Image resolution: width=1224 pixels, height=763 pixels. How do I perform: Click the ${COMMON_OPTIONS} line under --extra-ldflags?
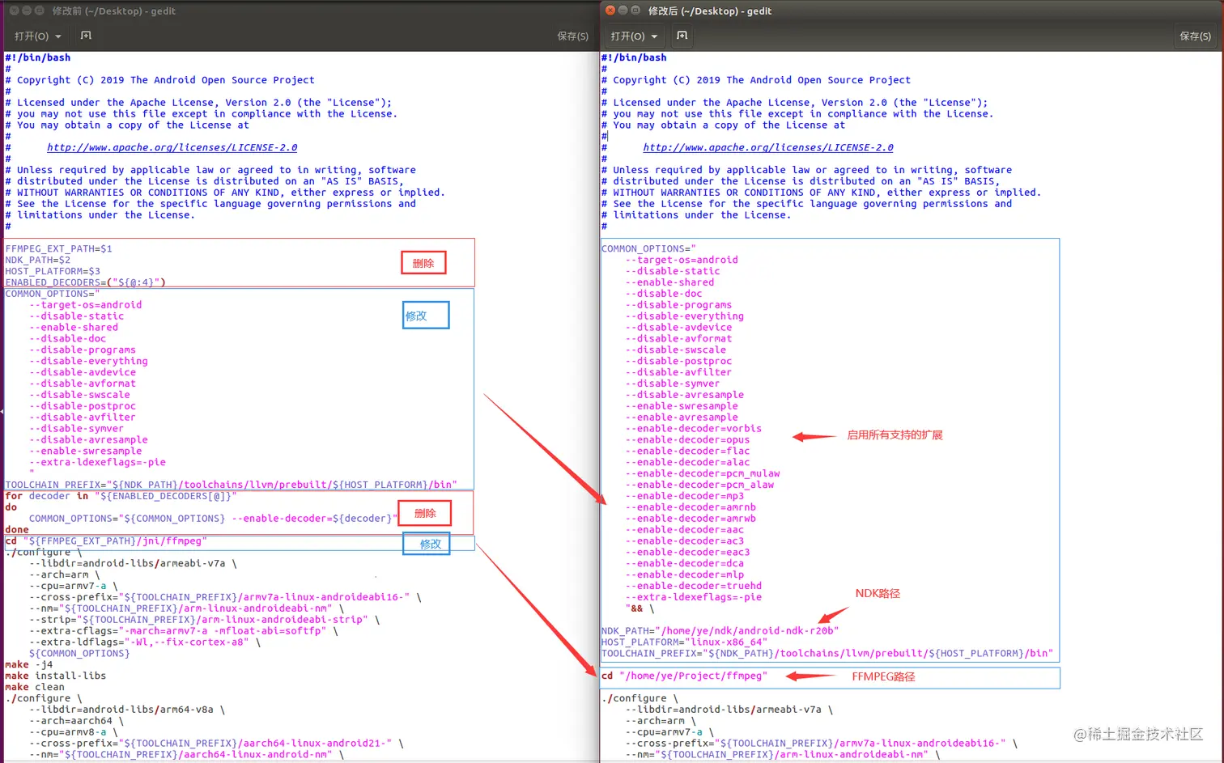coord(79,654)
